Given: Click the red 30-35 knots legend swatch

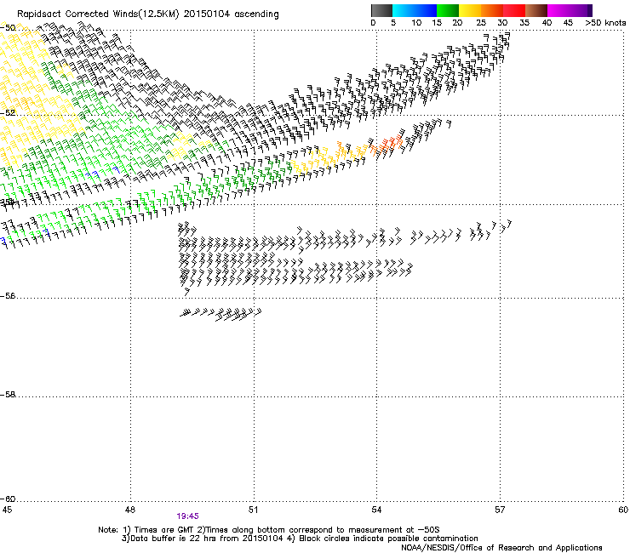Looking at the screenshot, I should (514, 10).
